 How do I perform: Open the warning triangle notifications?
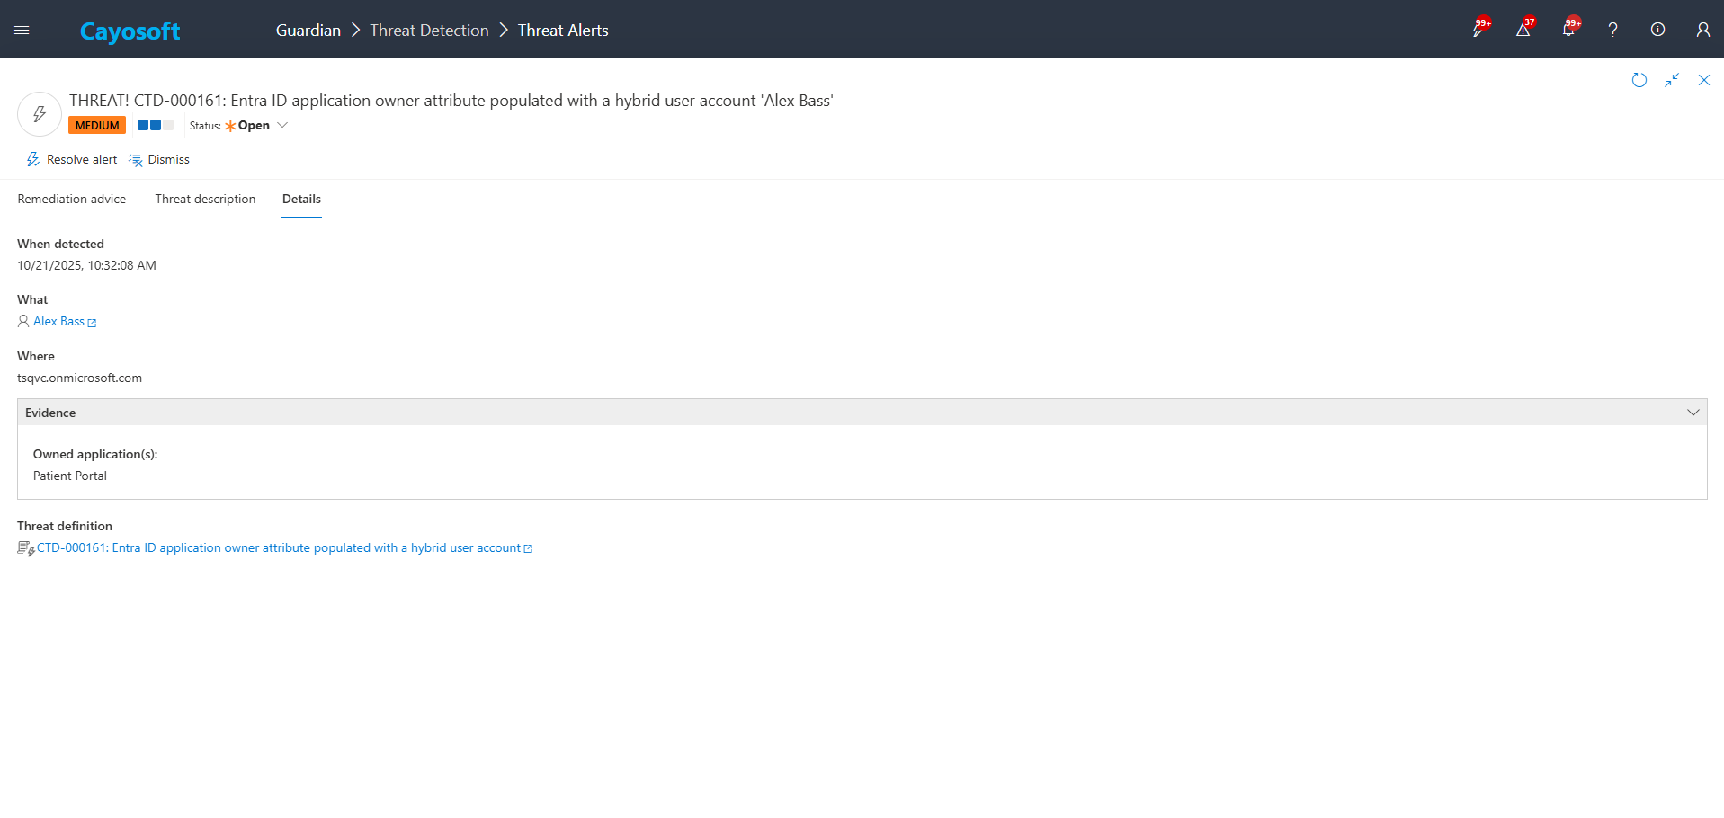click(1523, 30)
